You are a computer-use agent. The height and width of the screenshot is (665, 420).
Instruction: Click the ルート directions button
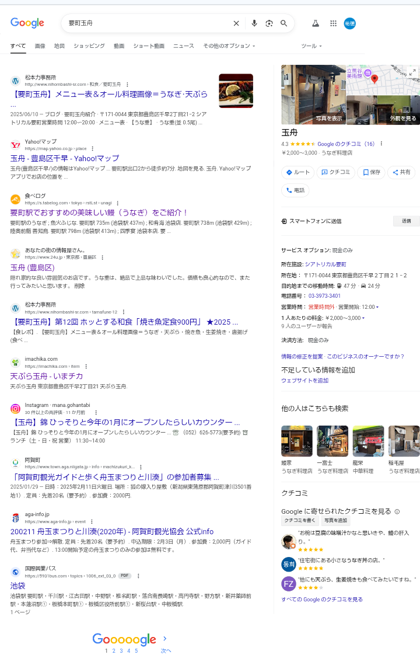(297, 172)
